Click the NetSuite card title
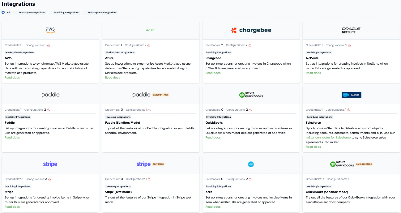Viewport: 401px width, 213px height. click(312, 58)
